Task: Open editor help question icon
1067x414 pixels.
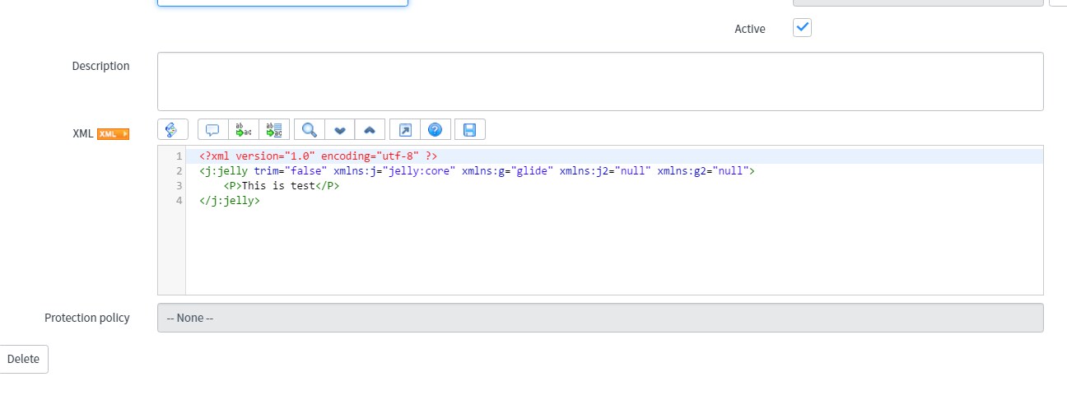Action: pos(436,129)
